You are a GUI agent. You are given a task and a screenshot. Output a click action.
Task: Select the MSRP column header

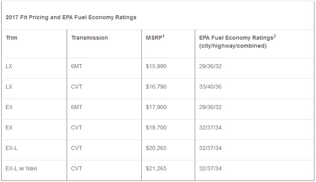click(155, 38)
